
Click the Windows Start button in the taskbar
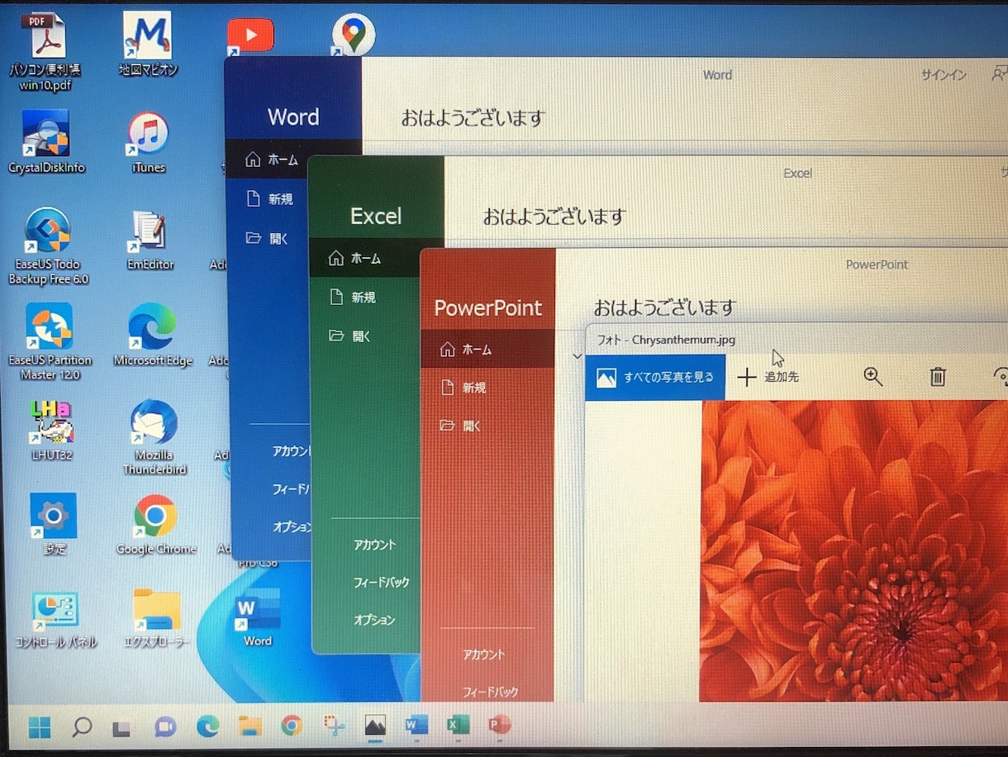point(39,727)
